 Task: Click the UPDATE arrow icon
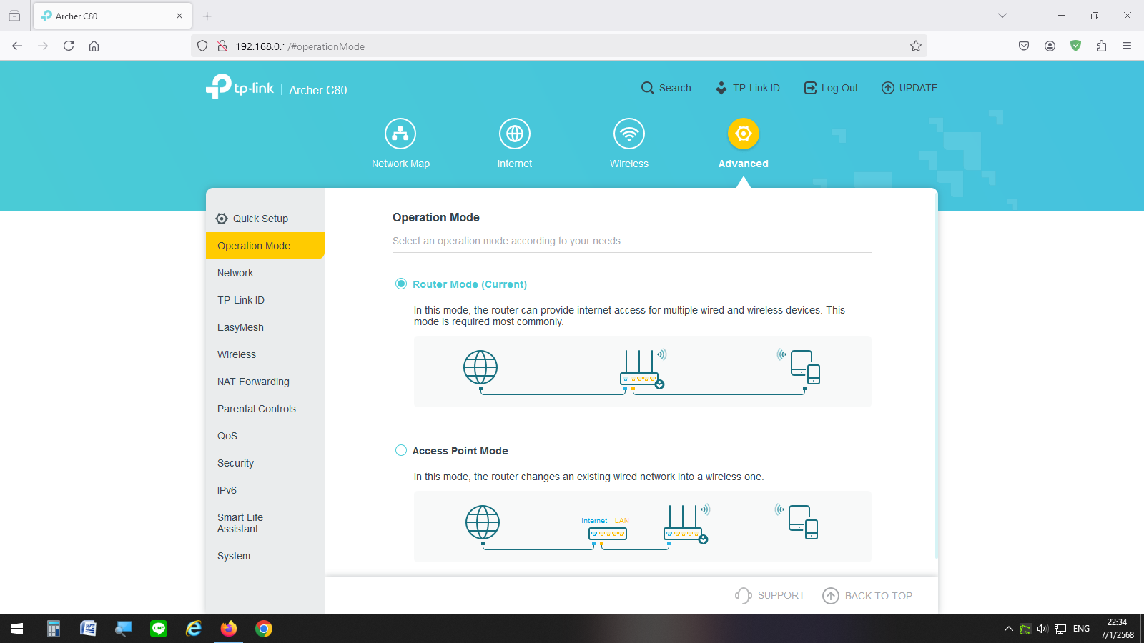(888, 88)
